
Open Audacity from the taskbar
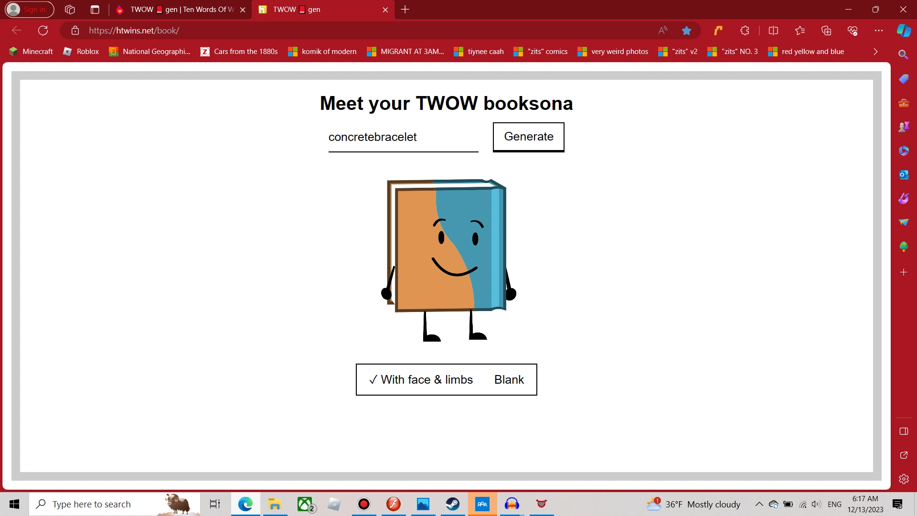512,504
